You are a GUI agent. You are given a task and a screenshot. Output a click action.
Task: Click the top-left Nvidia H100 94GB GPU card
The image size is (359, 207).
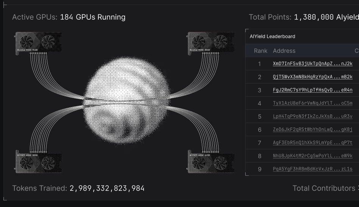[x=38, y=44]
